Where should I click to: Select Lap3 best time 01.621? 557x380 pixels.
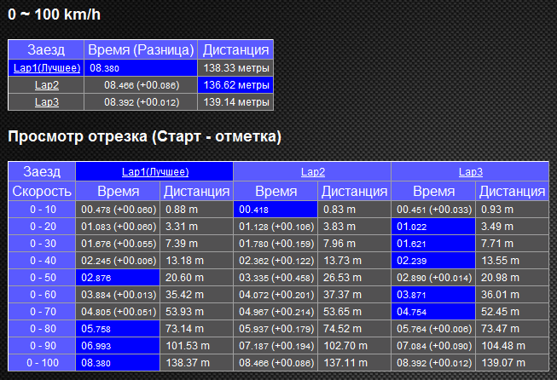tap(433, 244)
